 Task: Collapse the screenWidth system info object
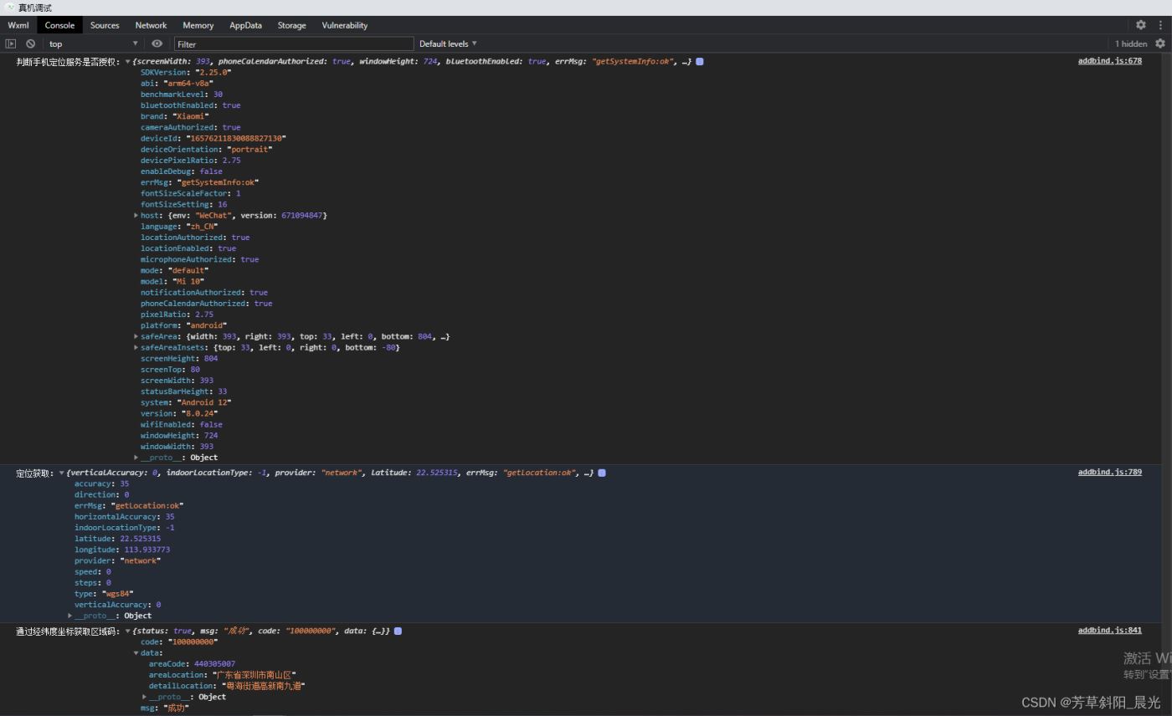128,61
